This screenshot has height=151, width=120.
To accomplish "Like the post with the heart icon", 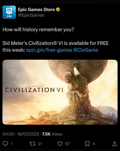I will [x=60, y=144].
